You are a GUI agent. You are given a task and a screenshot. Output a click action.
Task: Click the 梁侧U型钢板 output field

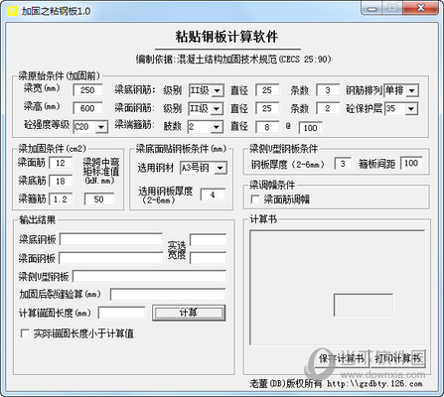click(x=149, y=276)
